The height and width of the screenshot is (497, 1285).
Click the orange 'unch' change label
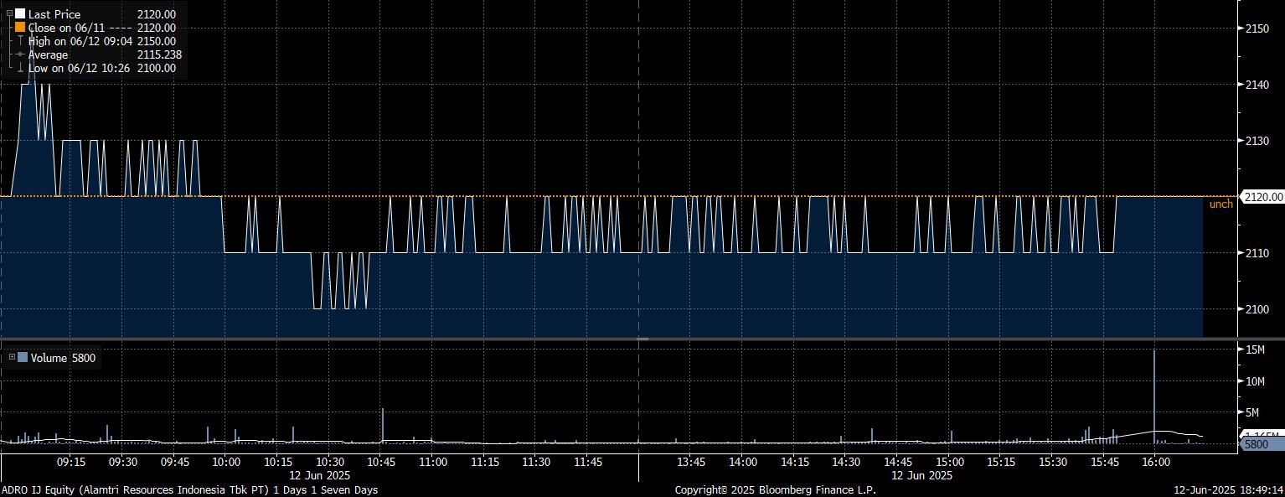tap(1220, 204)
